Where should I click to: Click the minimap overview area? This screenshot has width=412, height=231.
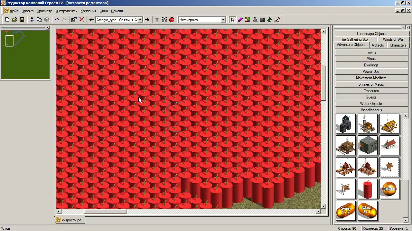click(25, 55)
